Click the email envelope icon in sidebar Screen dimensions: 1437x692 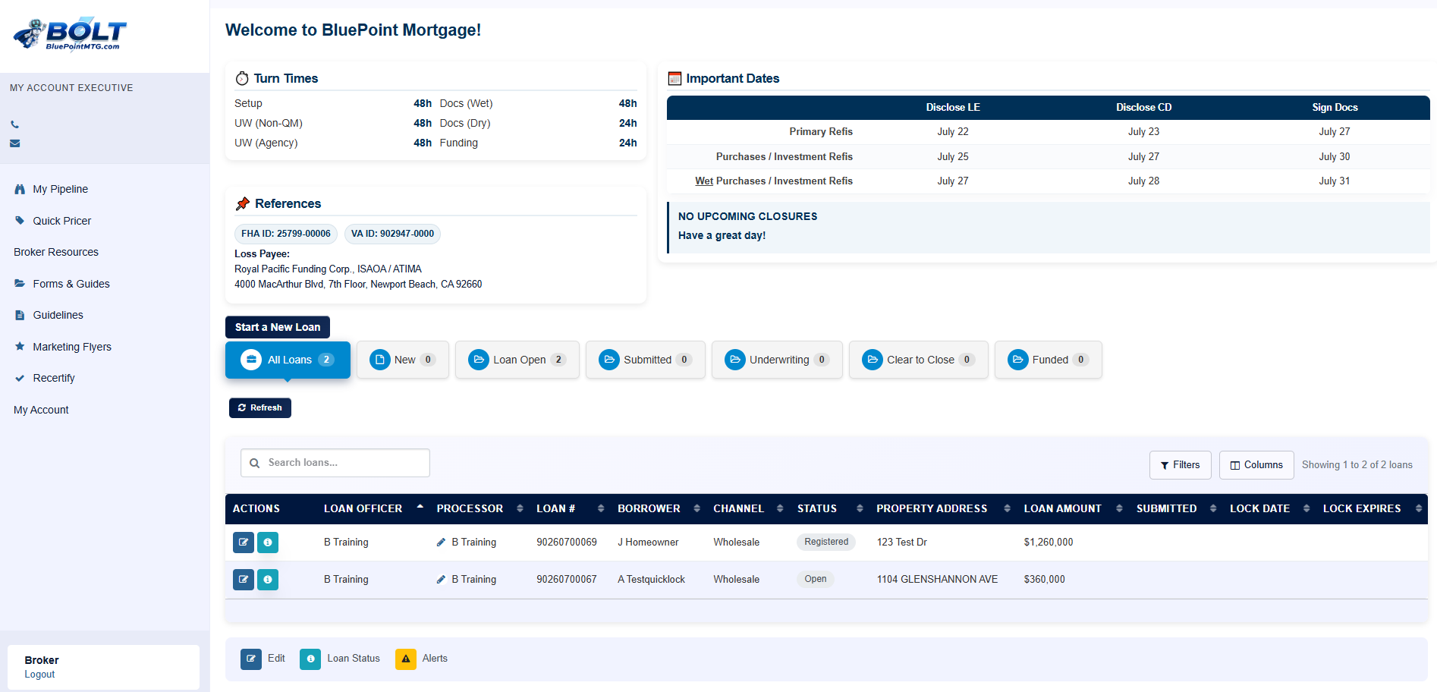tap(15, 143)
